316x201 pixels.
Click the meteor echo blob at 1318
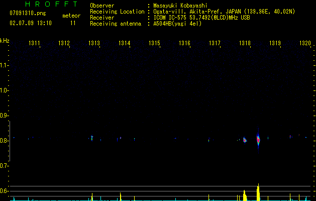coord(245,140)
